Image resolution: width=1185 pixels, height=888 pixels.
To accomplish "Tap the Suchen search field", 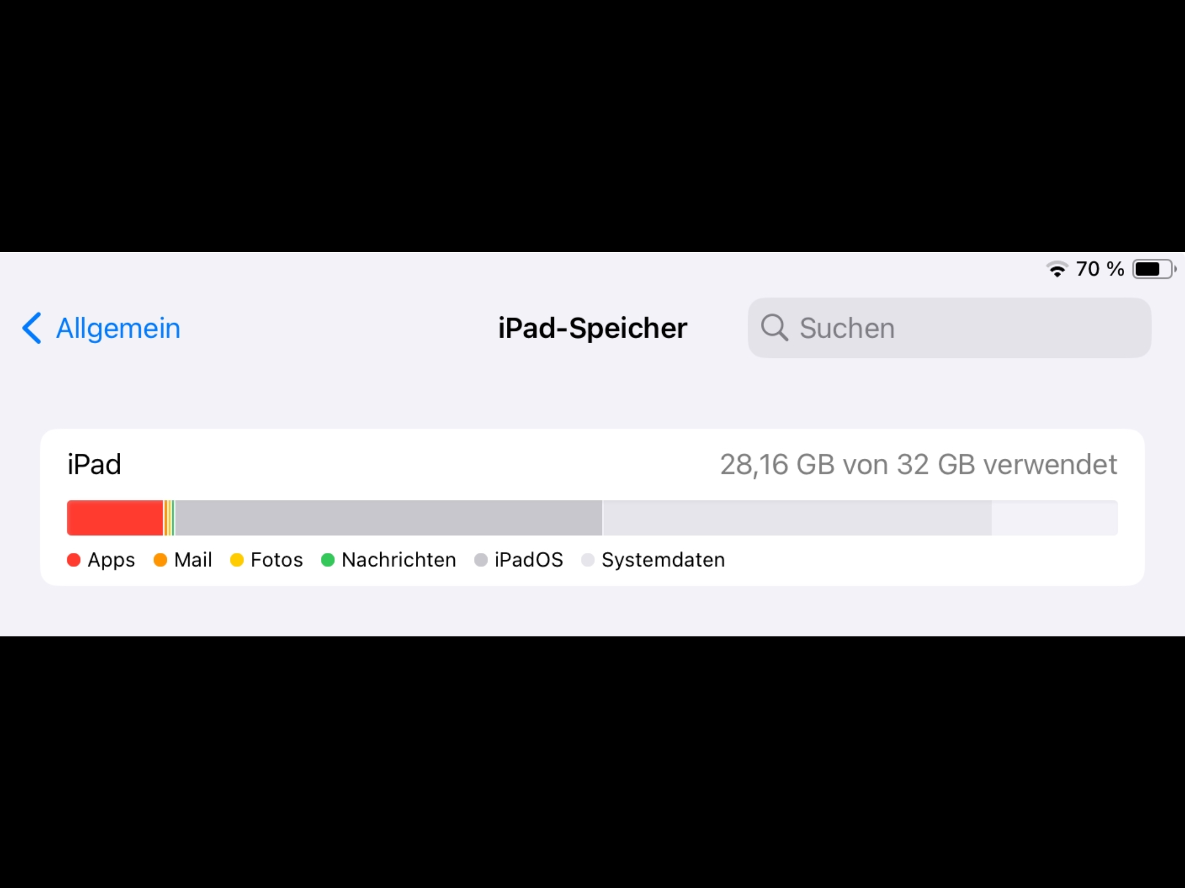I will tap(949, 328).
